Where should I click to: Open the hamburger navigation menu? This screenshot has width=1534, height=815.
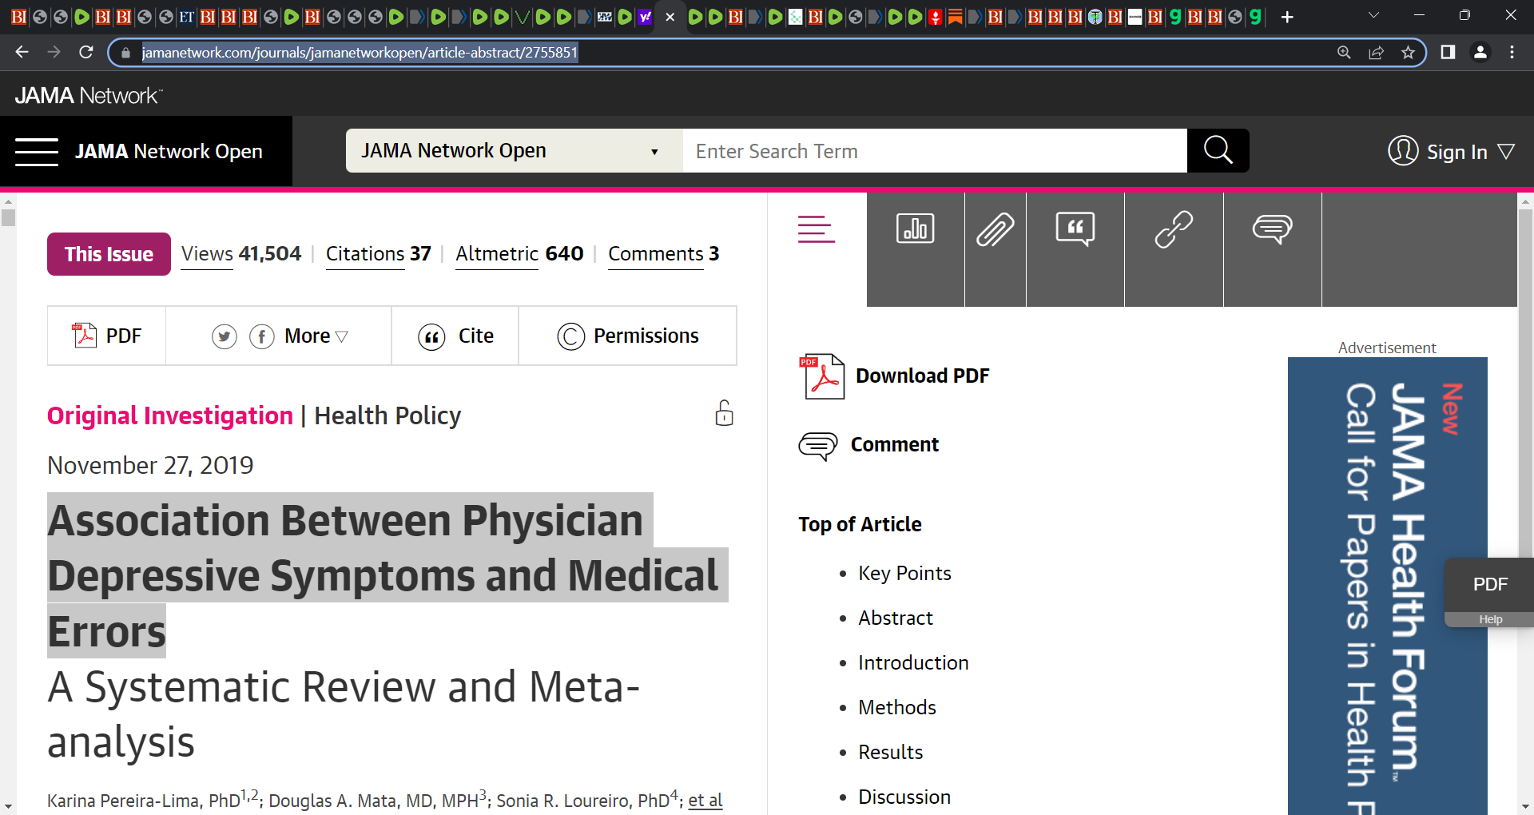point(37,152)
